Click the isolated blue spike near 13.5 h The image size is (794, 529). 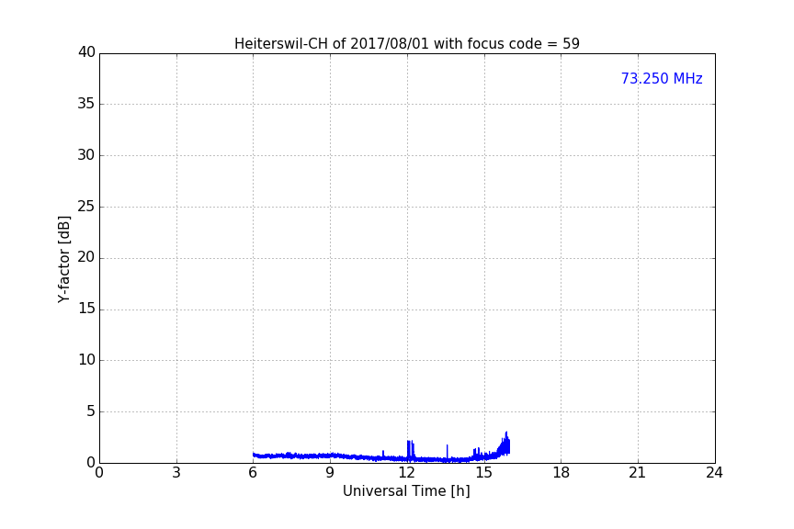(448, 452)
